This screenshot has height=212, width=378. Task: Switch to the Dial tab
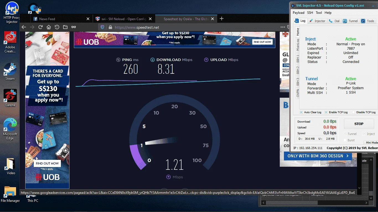(334, 21)
